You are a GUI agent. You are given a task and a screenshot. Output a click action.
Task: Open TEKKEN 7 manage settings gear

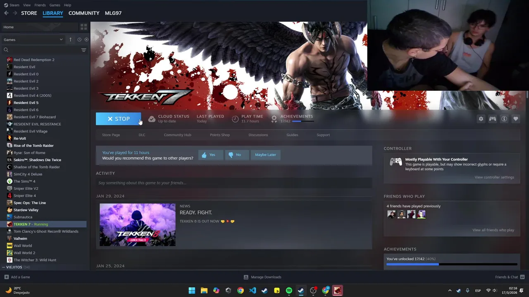[481, 119]
